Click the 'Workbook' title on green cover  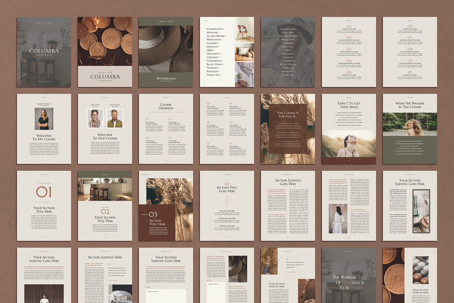(166, 78)
